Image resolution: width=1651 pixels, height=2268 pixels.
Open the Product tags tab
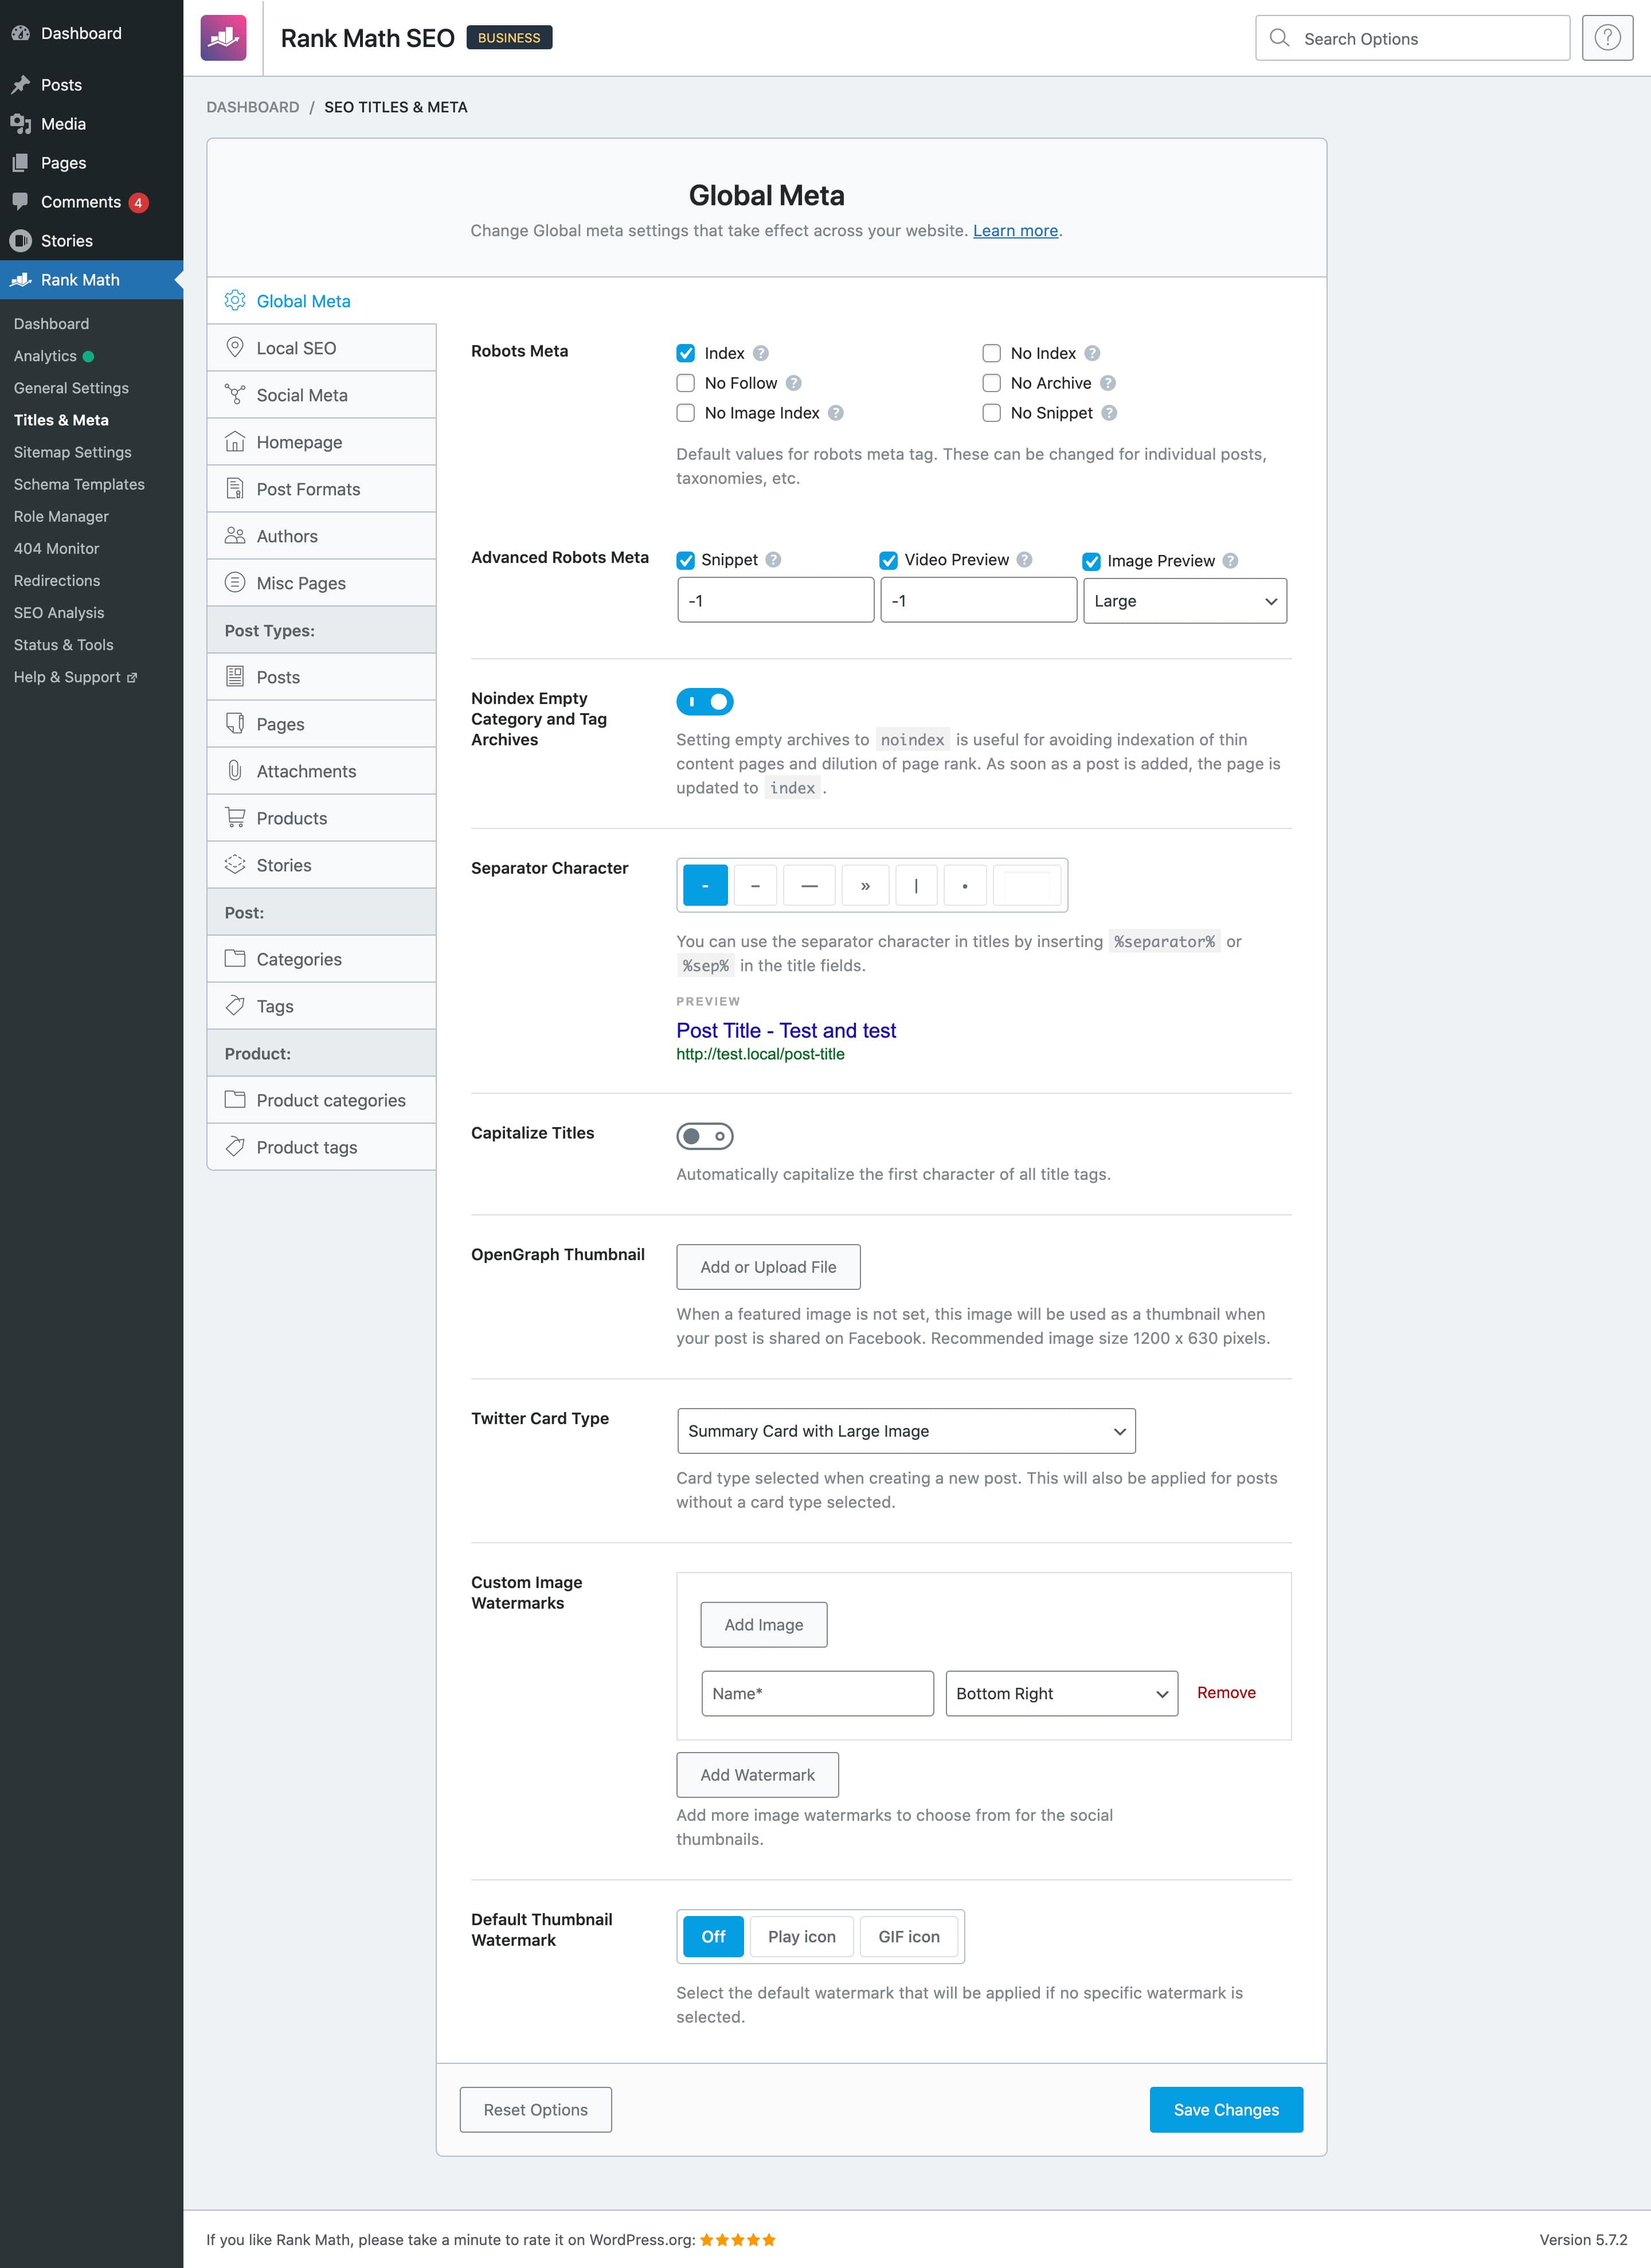click(x=321, y=1147)
